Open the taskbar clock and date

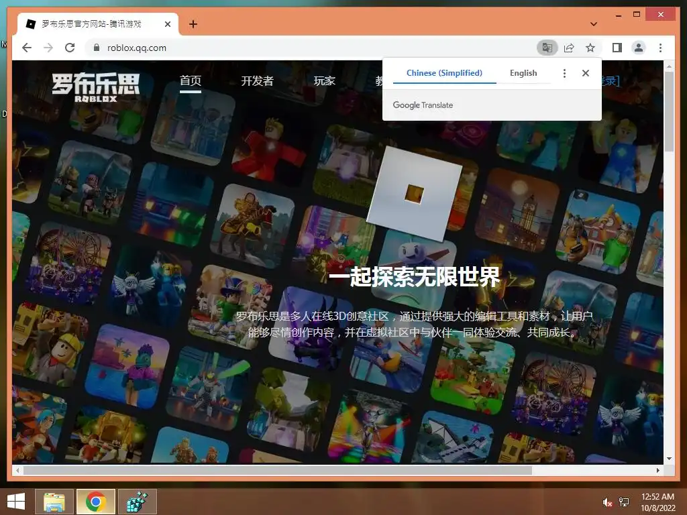[x=657, y=502]
